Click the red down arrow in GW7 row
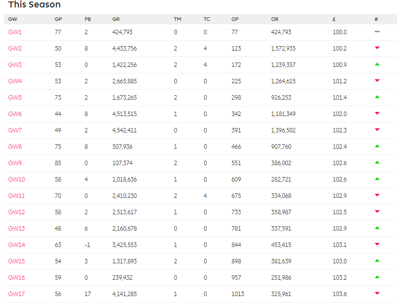 [x=377, y=130]
